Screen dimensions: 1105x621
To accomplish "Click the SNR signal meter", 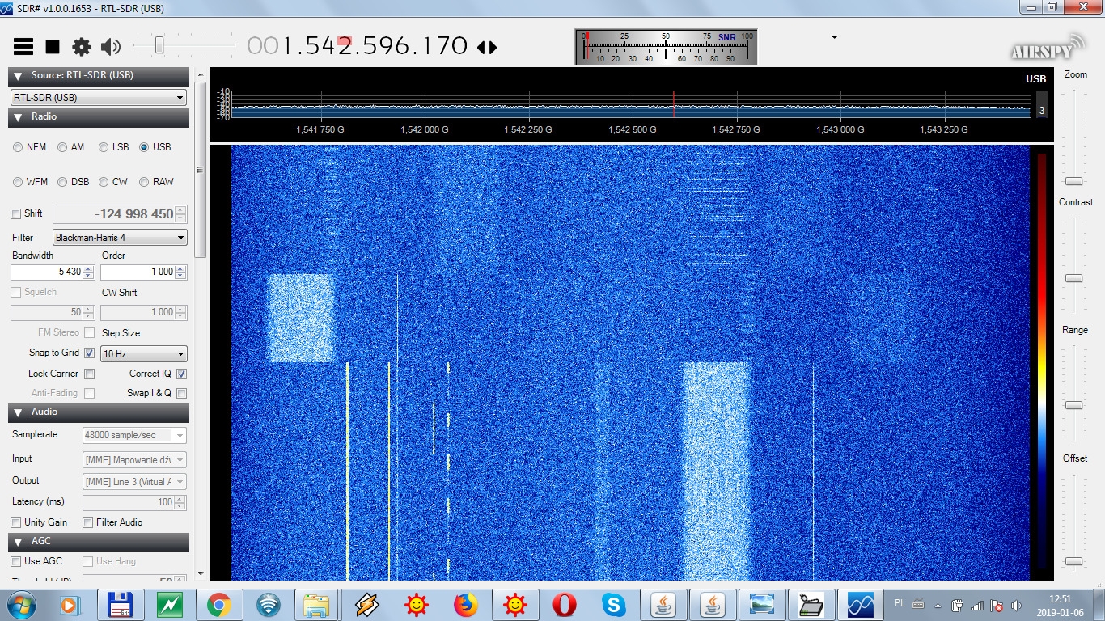I will 666,47.
